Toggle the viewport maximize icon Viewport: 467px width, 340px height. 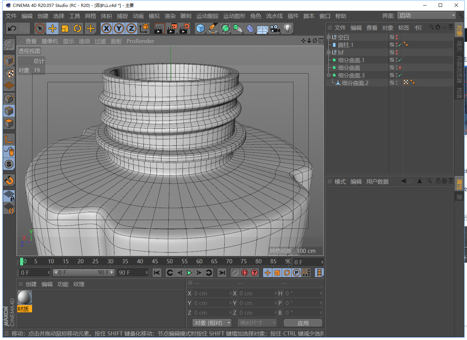[x=321, y=41]
